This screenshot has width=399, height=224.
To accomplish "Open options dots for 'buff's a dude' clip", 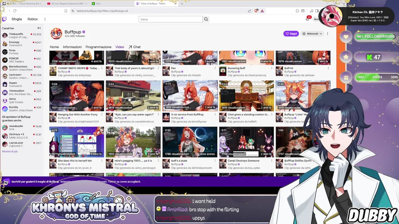I will point(215,161).
